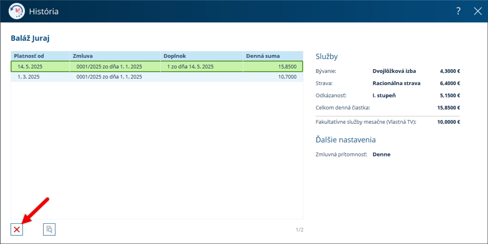This screenshot has width=488, height=244.
Task: Click the daily sum 10,7000 cell
Action: [273, 77]
